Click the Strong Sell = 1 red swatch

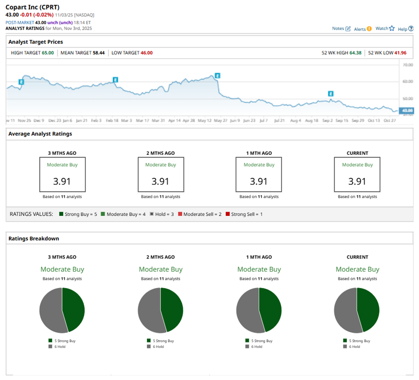pos(228,214)
